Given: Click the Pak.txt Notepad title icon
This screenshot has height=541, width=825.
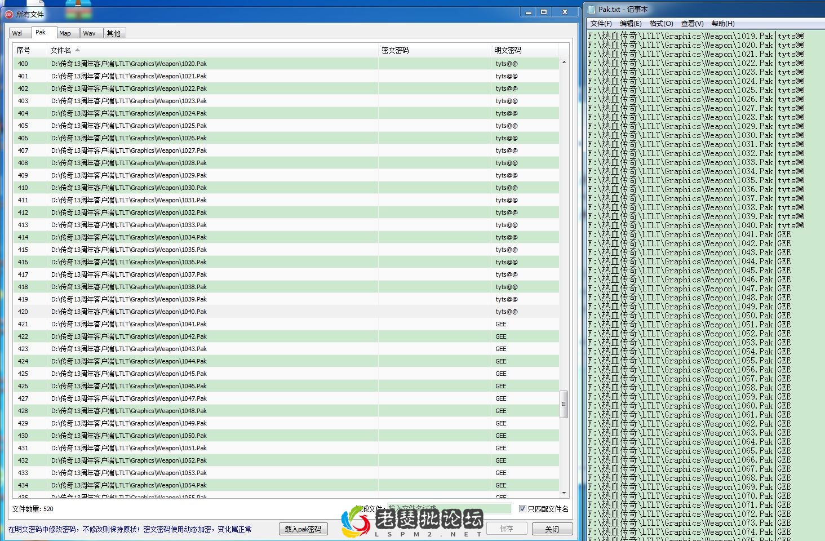Looking at the screenshot, I should [592, 9].
